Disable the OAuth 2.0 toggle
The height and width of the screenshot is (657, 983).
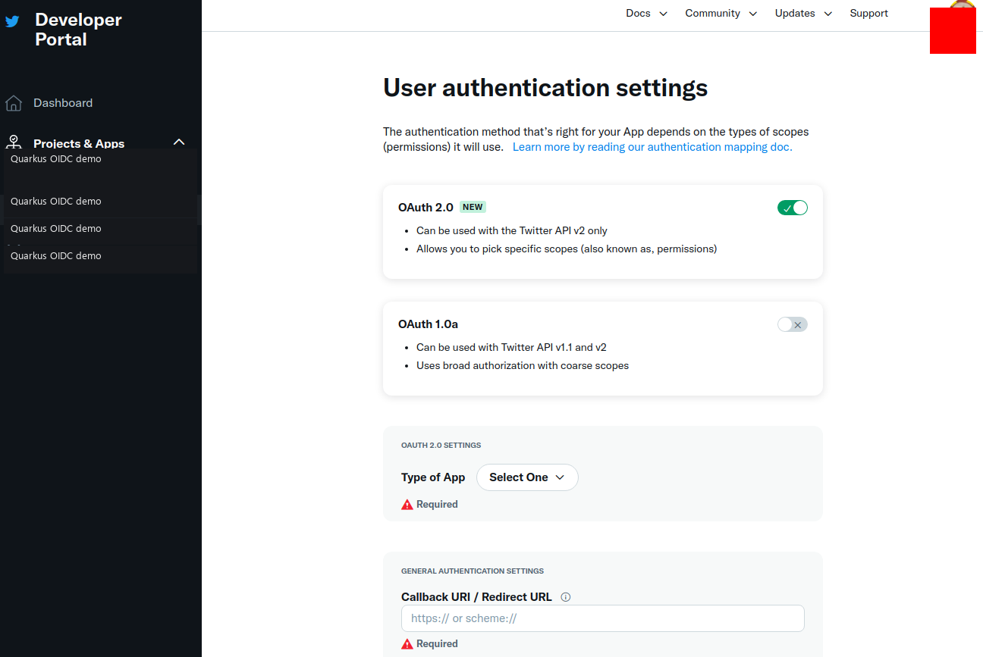coord(793,208)
